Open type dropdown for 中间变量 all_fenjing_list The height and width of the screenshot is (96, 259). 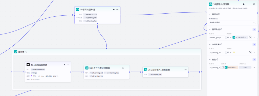click(x=229, y=52)
